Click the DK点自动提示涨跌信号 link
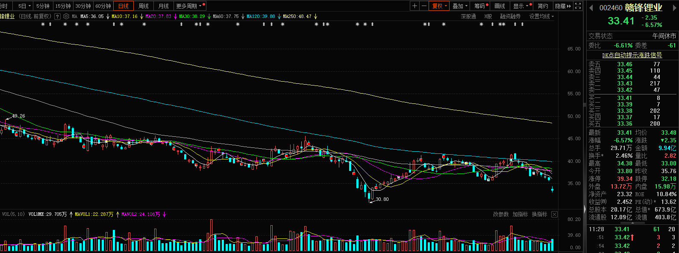This screenshot has height=253, width=679. coord(632,55)
